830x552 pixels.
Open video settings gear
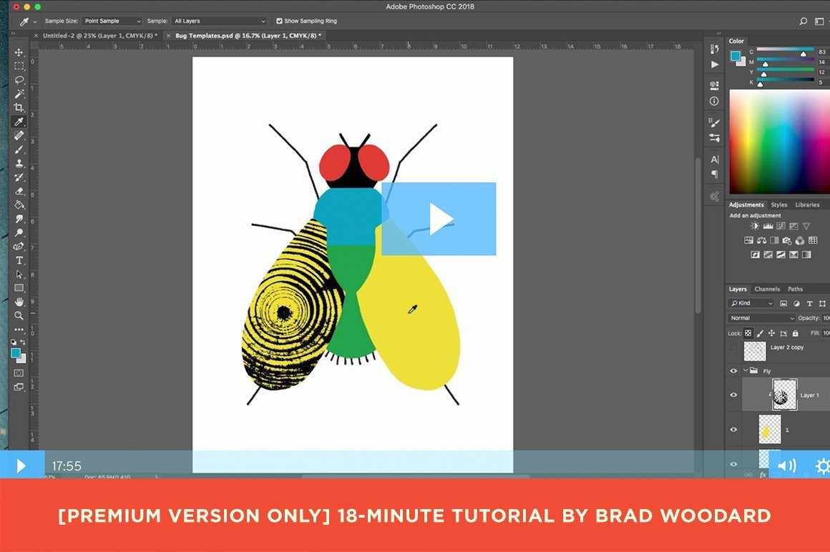[821, 466]
